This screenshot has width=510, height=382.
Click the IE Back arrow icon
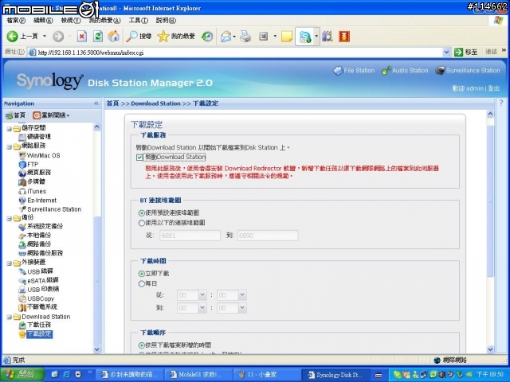13,37
